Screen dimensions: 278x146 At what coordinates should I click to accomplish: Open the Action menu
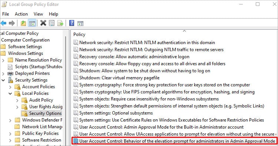(21, 14)
